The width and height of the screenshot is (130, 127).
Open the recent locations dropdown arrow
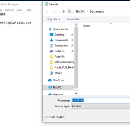pos(59,11)
